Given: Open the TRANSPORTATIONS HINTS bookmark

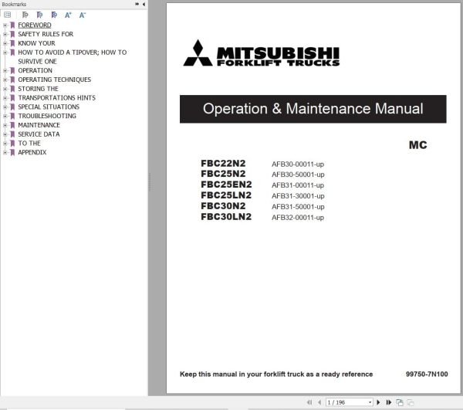Looking at the screenshot, I should point(56,98).
